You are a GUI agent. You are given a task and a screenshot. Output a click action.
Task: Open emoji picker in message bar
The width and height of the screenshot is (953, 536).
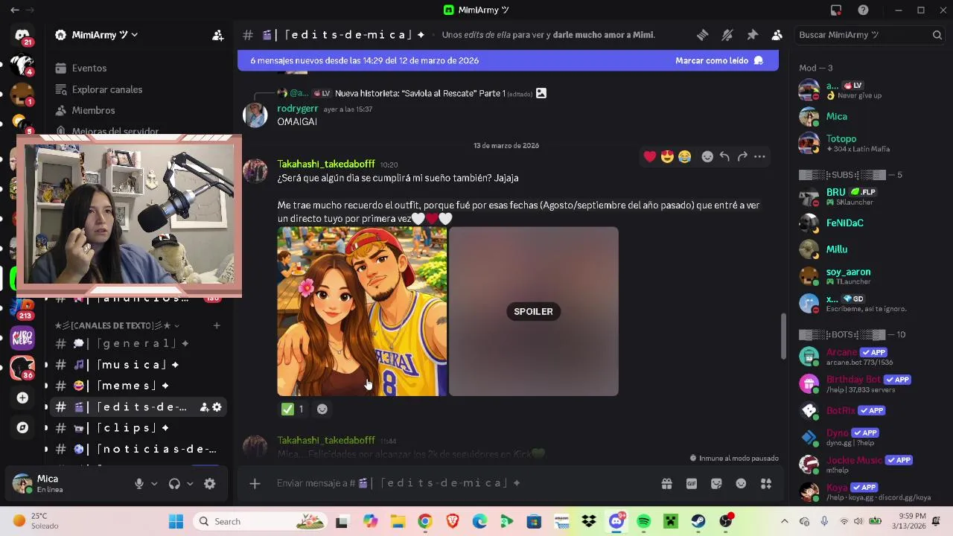741,483
